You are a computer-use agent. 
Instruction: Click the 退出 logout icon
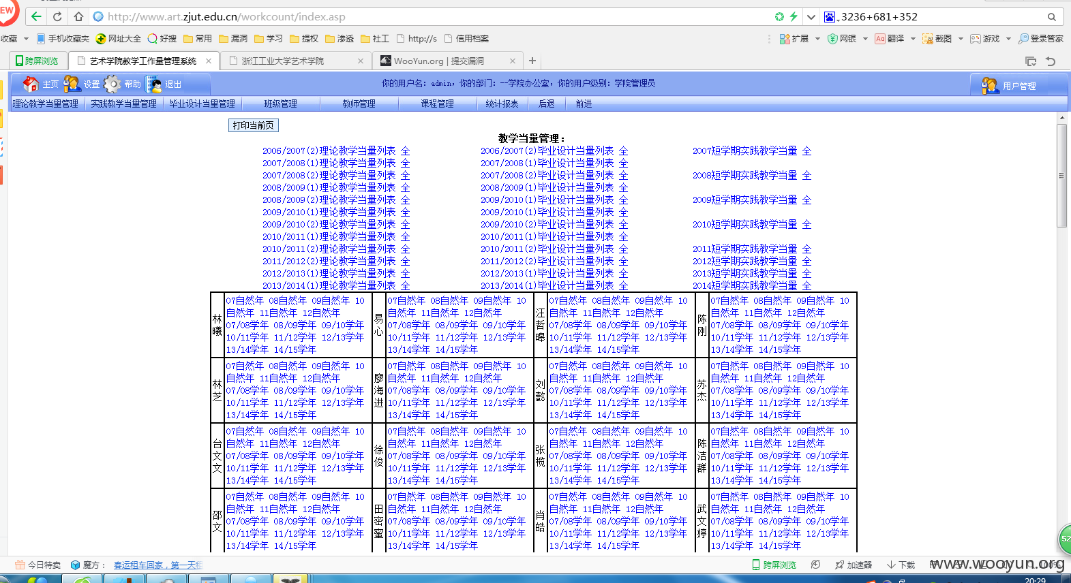coord(153,84)
